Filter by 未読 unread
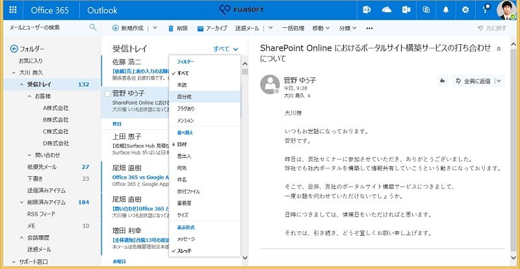 tap(204, 85)
